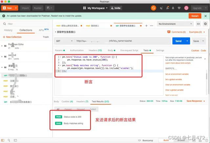Collapse the third expanded collection
210x143 pixels.
pyautogui.click(x=2, y=67)
